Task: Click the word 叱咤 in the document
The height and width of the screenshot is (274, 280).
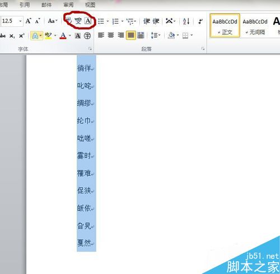Action: pos(84,86)
